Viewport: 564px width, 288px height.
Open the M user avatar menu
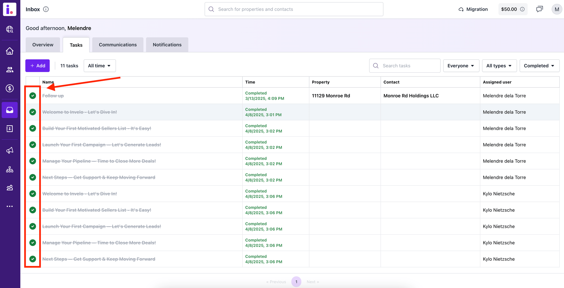556,9
